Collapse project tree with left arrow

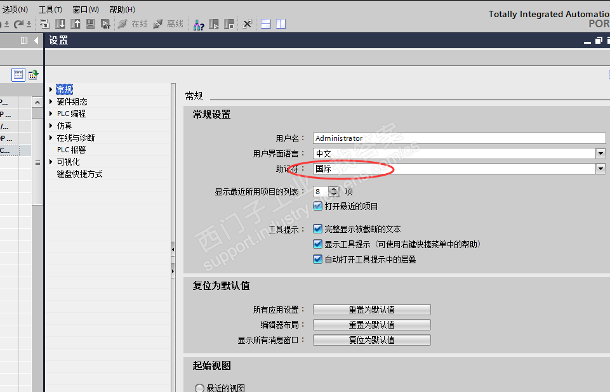click(36, 40)
